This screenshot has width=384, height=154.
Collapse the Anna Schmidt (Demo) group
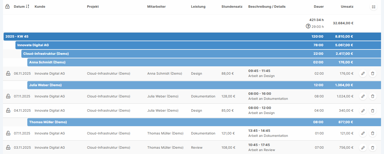tap(204, 62)
